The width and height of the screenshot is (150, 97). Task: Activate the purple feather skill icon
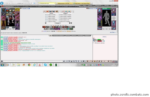(x=55, y=29)
